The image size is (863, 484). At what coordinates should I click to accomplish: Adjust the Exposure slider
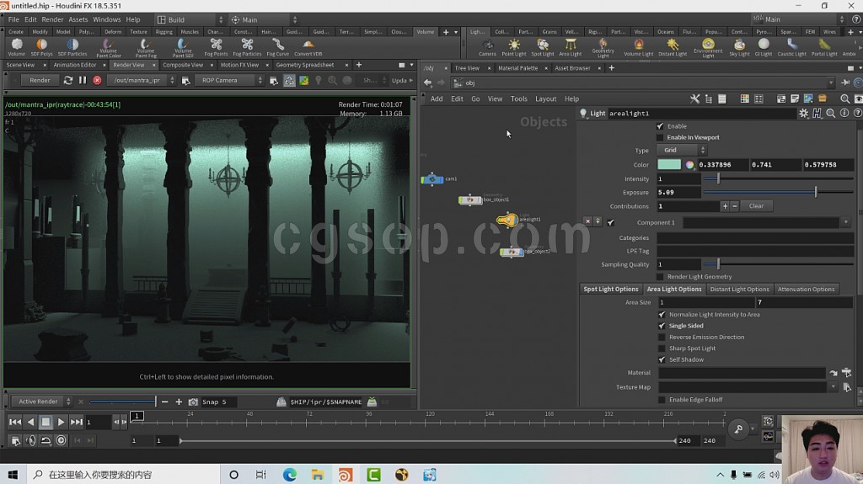(778, 192)
